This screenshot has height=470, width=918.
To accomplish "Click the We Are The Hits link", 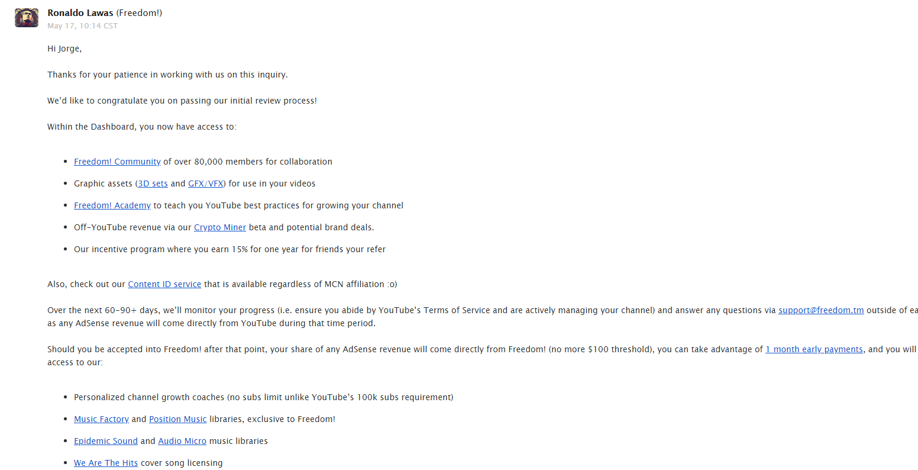I will click(x=105, y=463).
